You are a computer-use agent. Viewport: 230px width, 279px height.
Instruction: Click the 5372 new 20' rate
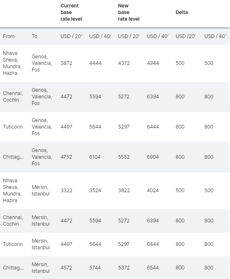(x=124, y=267)
